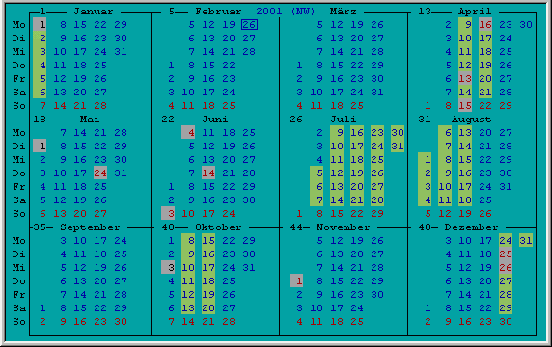The width and height of the screenshot is (552, 347).
Task: Click the November month heading
Action: click(344, 227)
